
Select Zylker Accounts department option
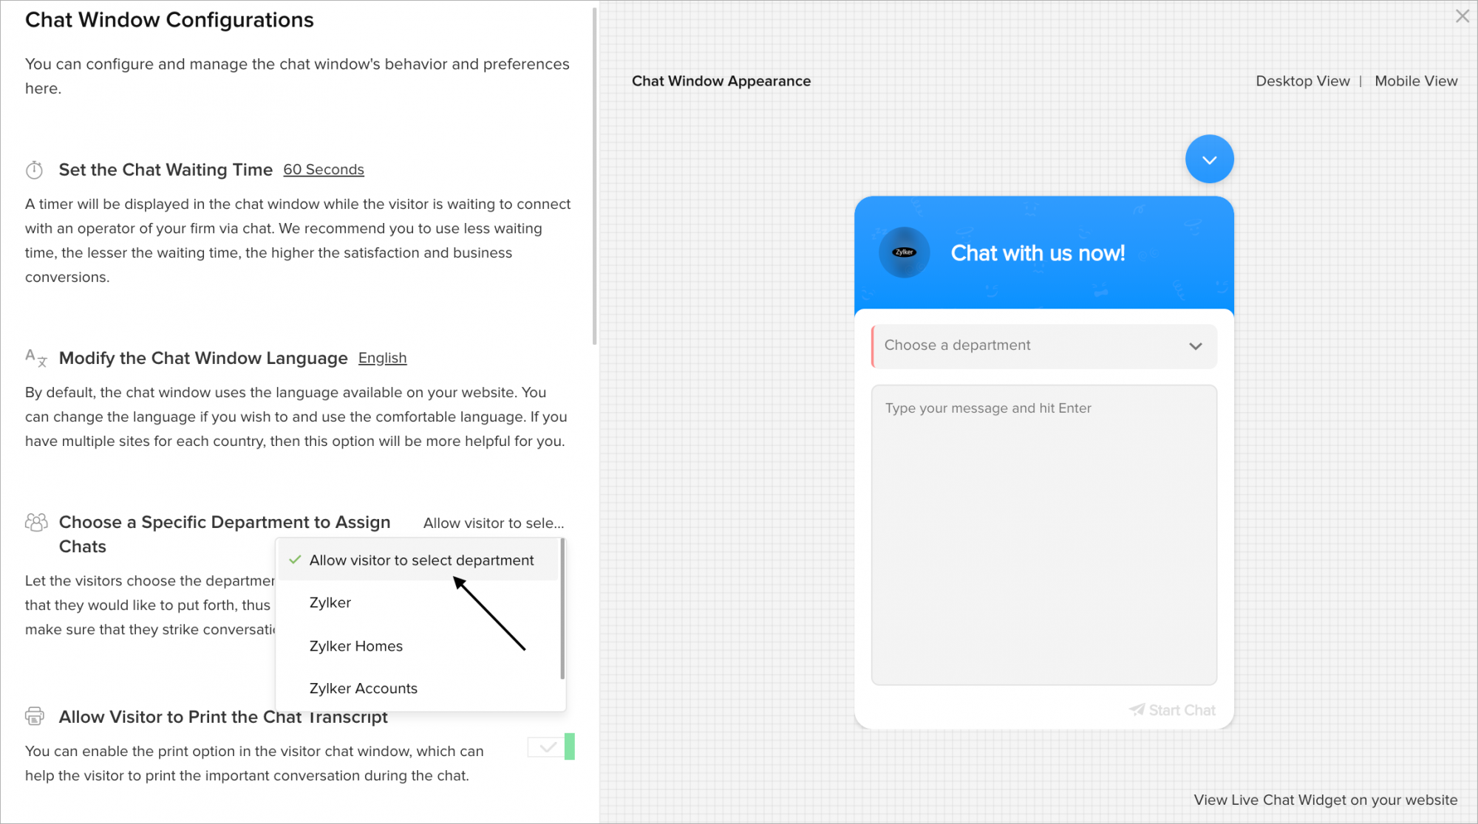pyautogui.click(x=362, y=688)
